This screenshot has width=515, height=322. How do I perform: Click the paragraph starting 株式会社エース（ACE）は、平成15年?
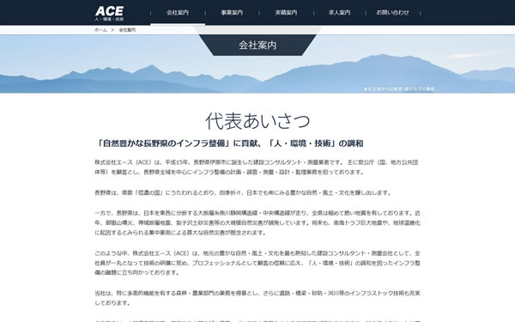pos(257,167)
